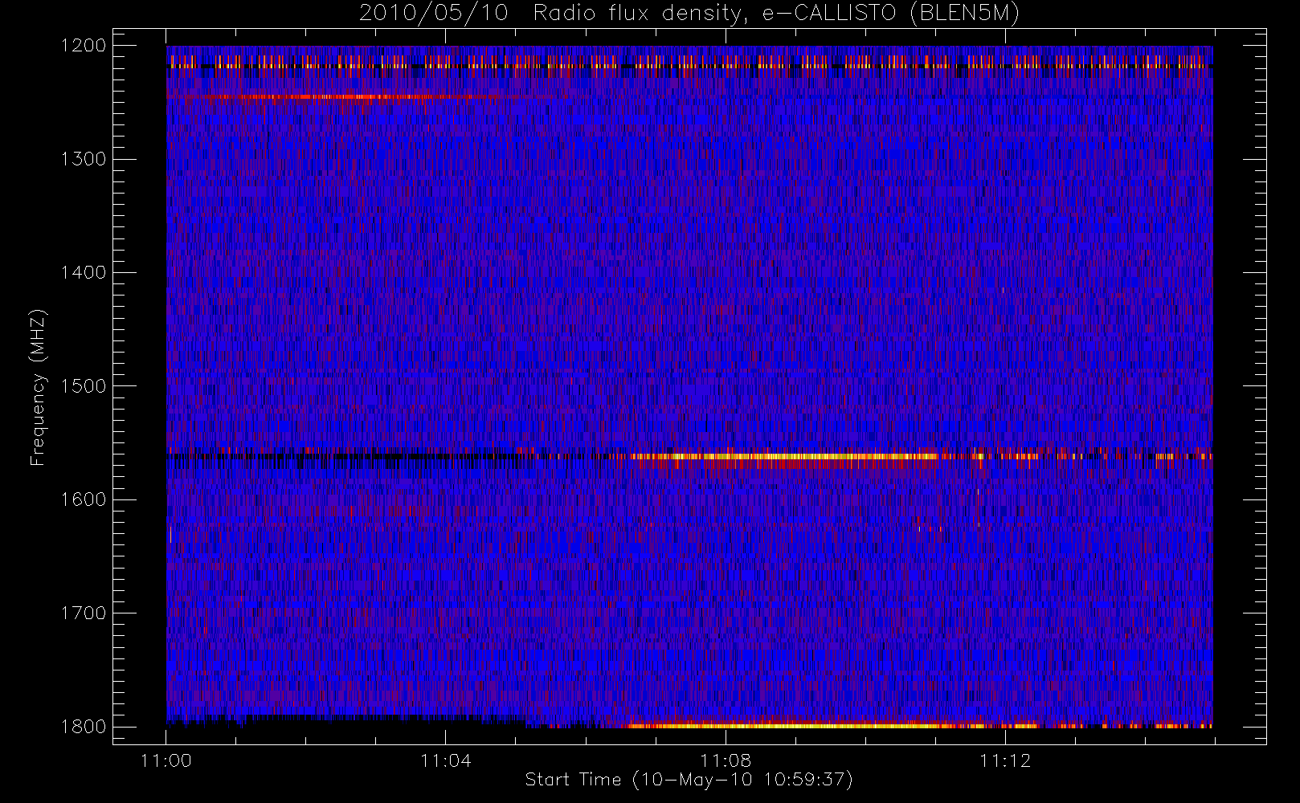Click the 11:04 time tick label
The width and height of the screenshot is (1300, 803).
pyautogui.click(x=446, y=760)
